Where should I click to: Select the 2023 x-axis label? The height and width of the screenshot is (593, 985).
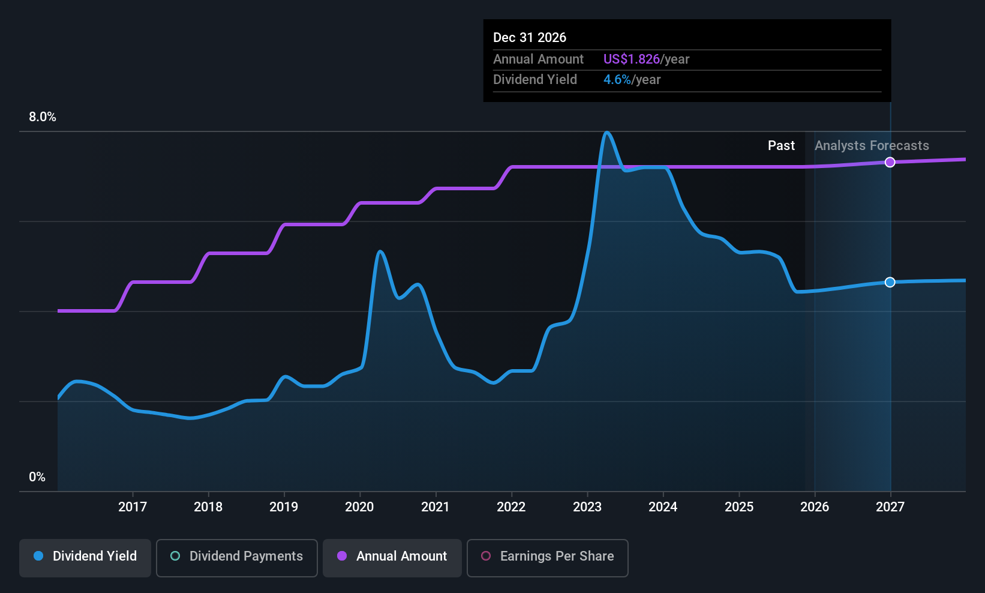(x=587, y=507)
